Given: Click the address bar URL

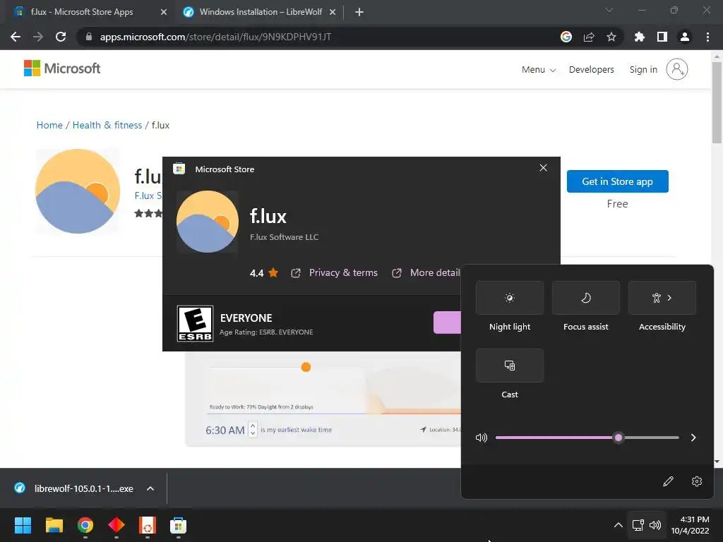Looking at the screenshot, I should [215, 37].
